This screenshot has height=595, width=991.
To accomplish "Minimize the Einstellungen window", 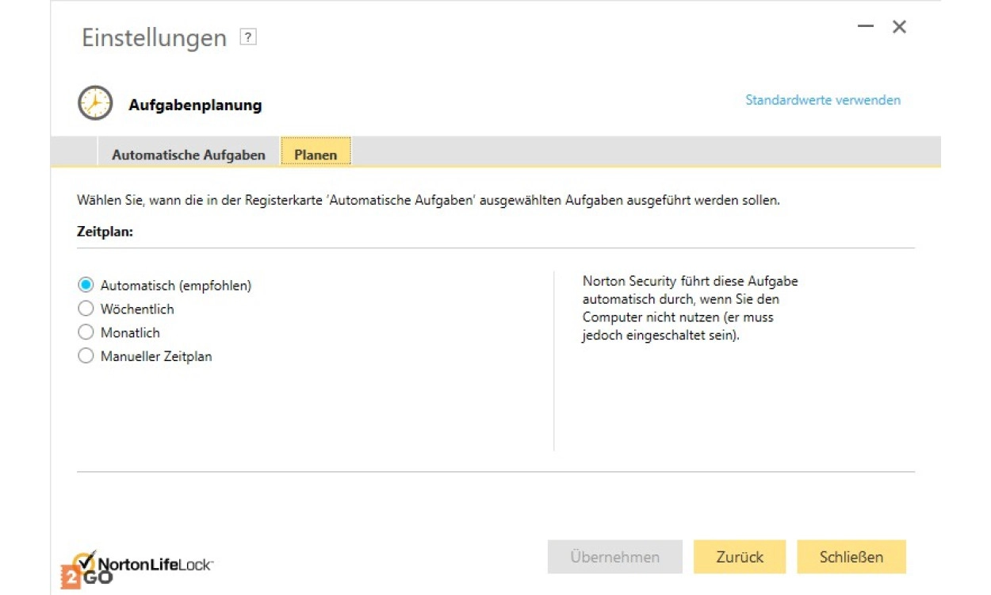I will tap(866, 26).
